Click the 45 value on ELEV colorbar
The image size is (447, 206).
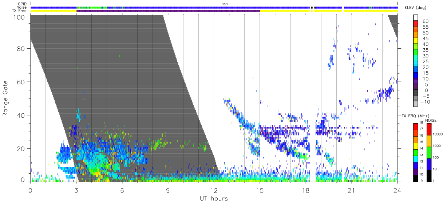pyautogui.click(x=425, y=39)
